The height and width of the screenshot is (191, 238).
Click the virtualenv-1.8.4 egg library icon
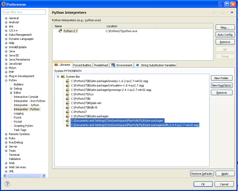pyautogui.click(x=67, y=85)
